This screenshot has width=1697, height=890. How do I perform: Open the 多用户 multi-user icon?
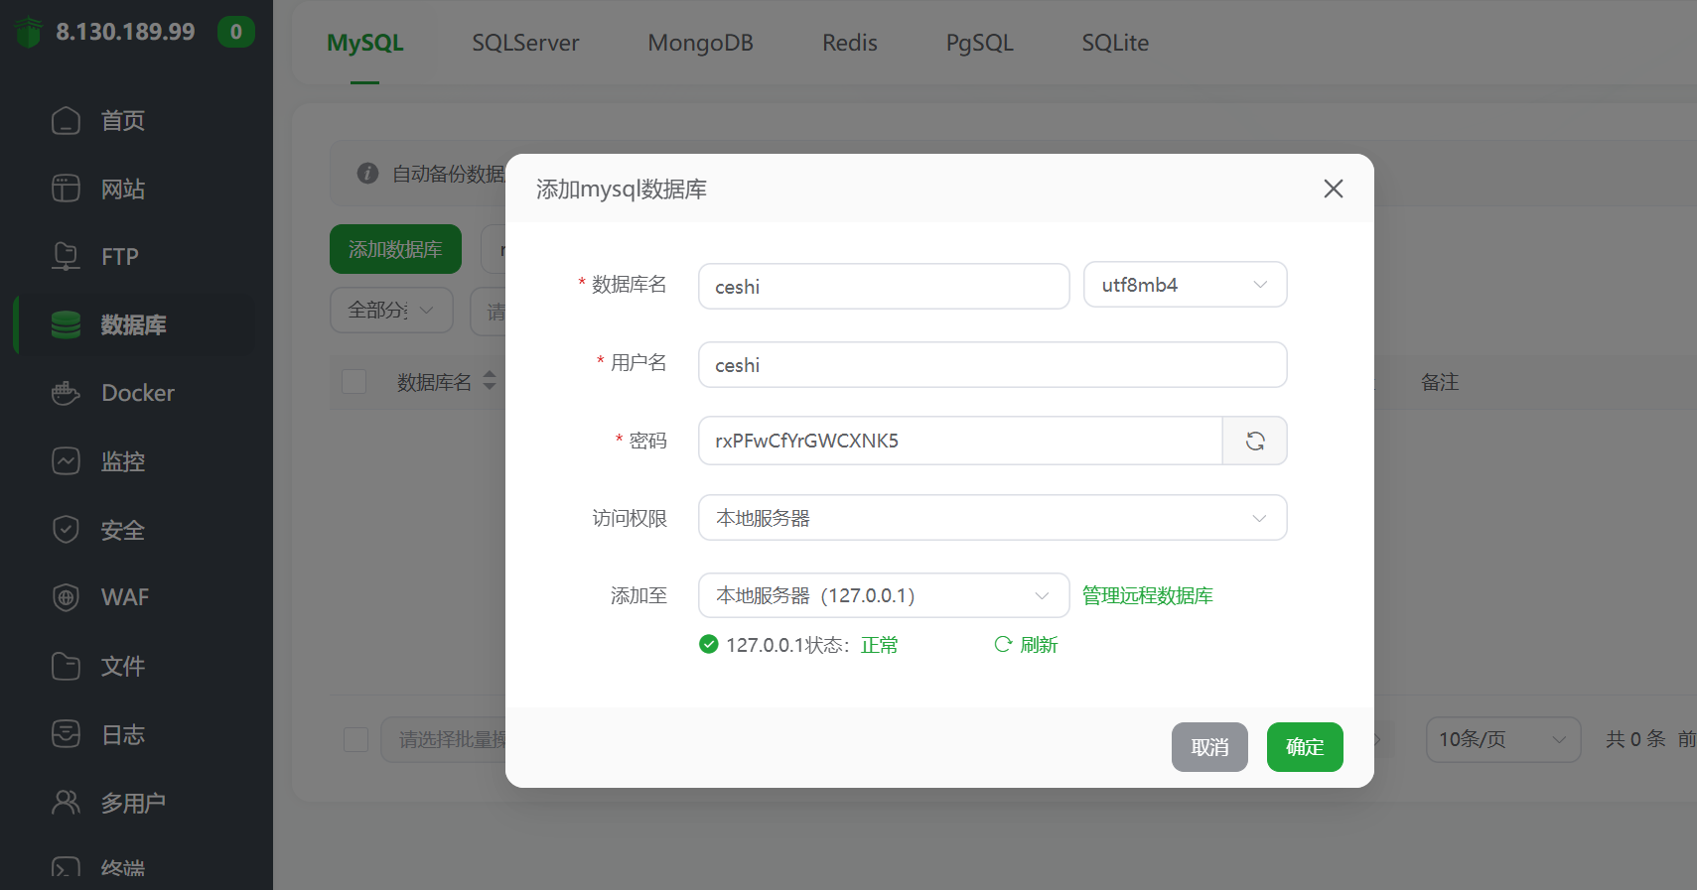pyautogui.click(x=66, y=802)
